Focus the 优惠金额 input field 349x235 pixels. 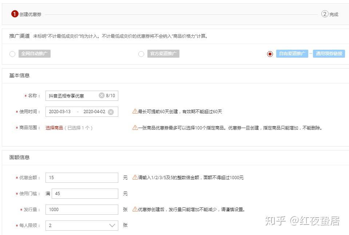click(82, 178)
